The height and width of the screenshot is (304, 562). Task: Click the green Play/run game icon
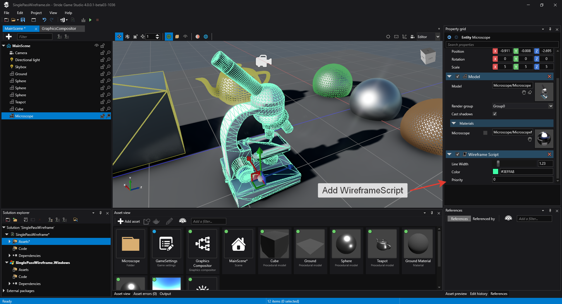(90, 20)
